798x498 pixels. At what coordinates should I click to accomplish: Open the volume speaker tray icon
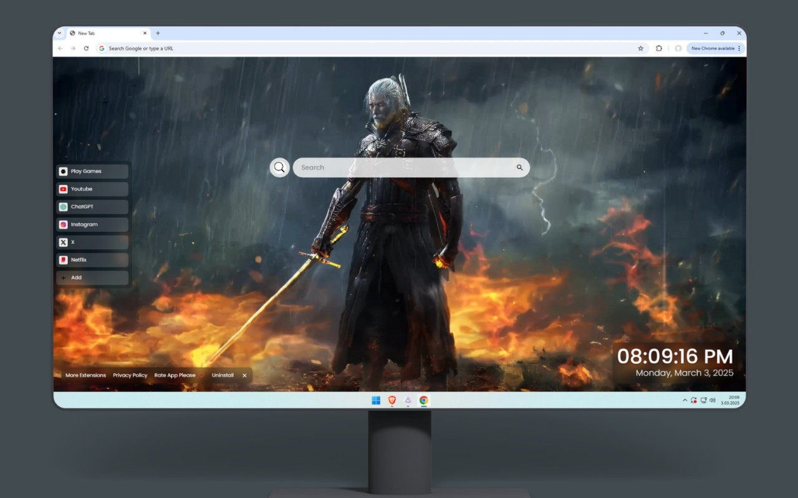(x=713, y=400)
